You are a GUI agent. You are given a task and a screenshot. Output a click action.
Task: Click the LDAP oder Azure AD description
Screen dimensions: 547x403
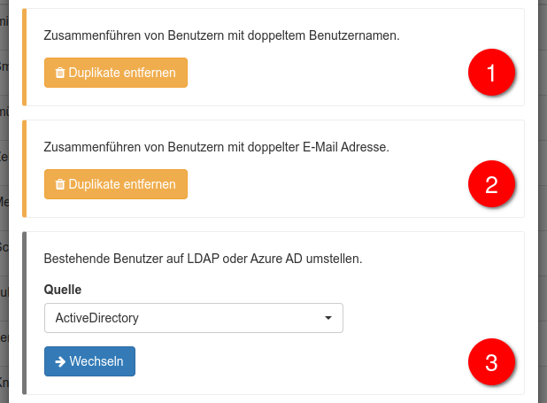pos(204,260)
